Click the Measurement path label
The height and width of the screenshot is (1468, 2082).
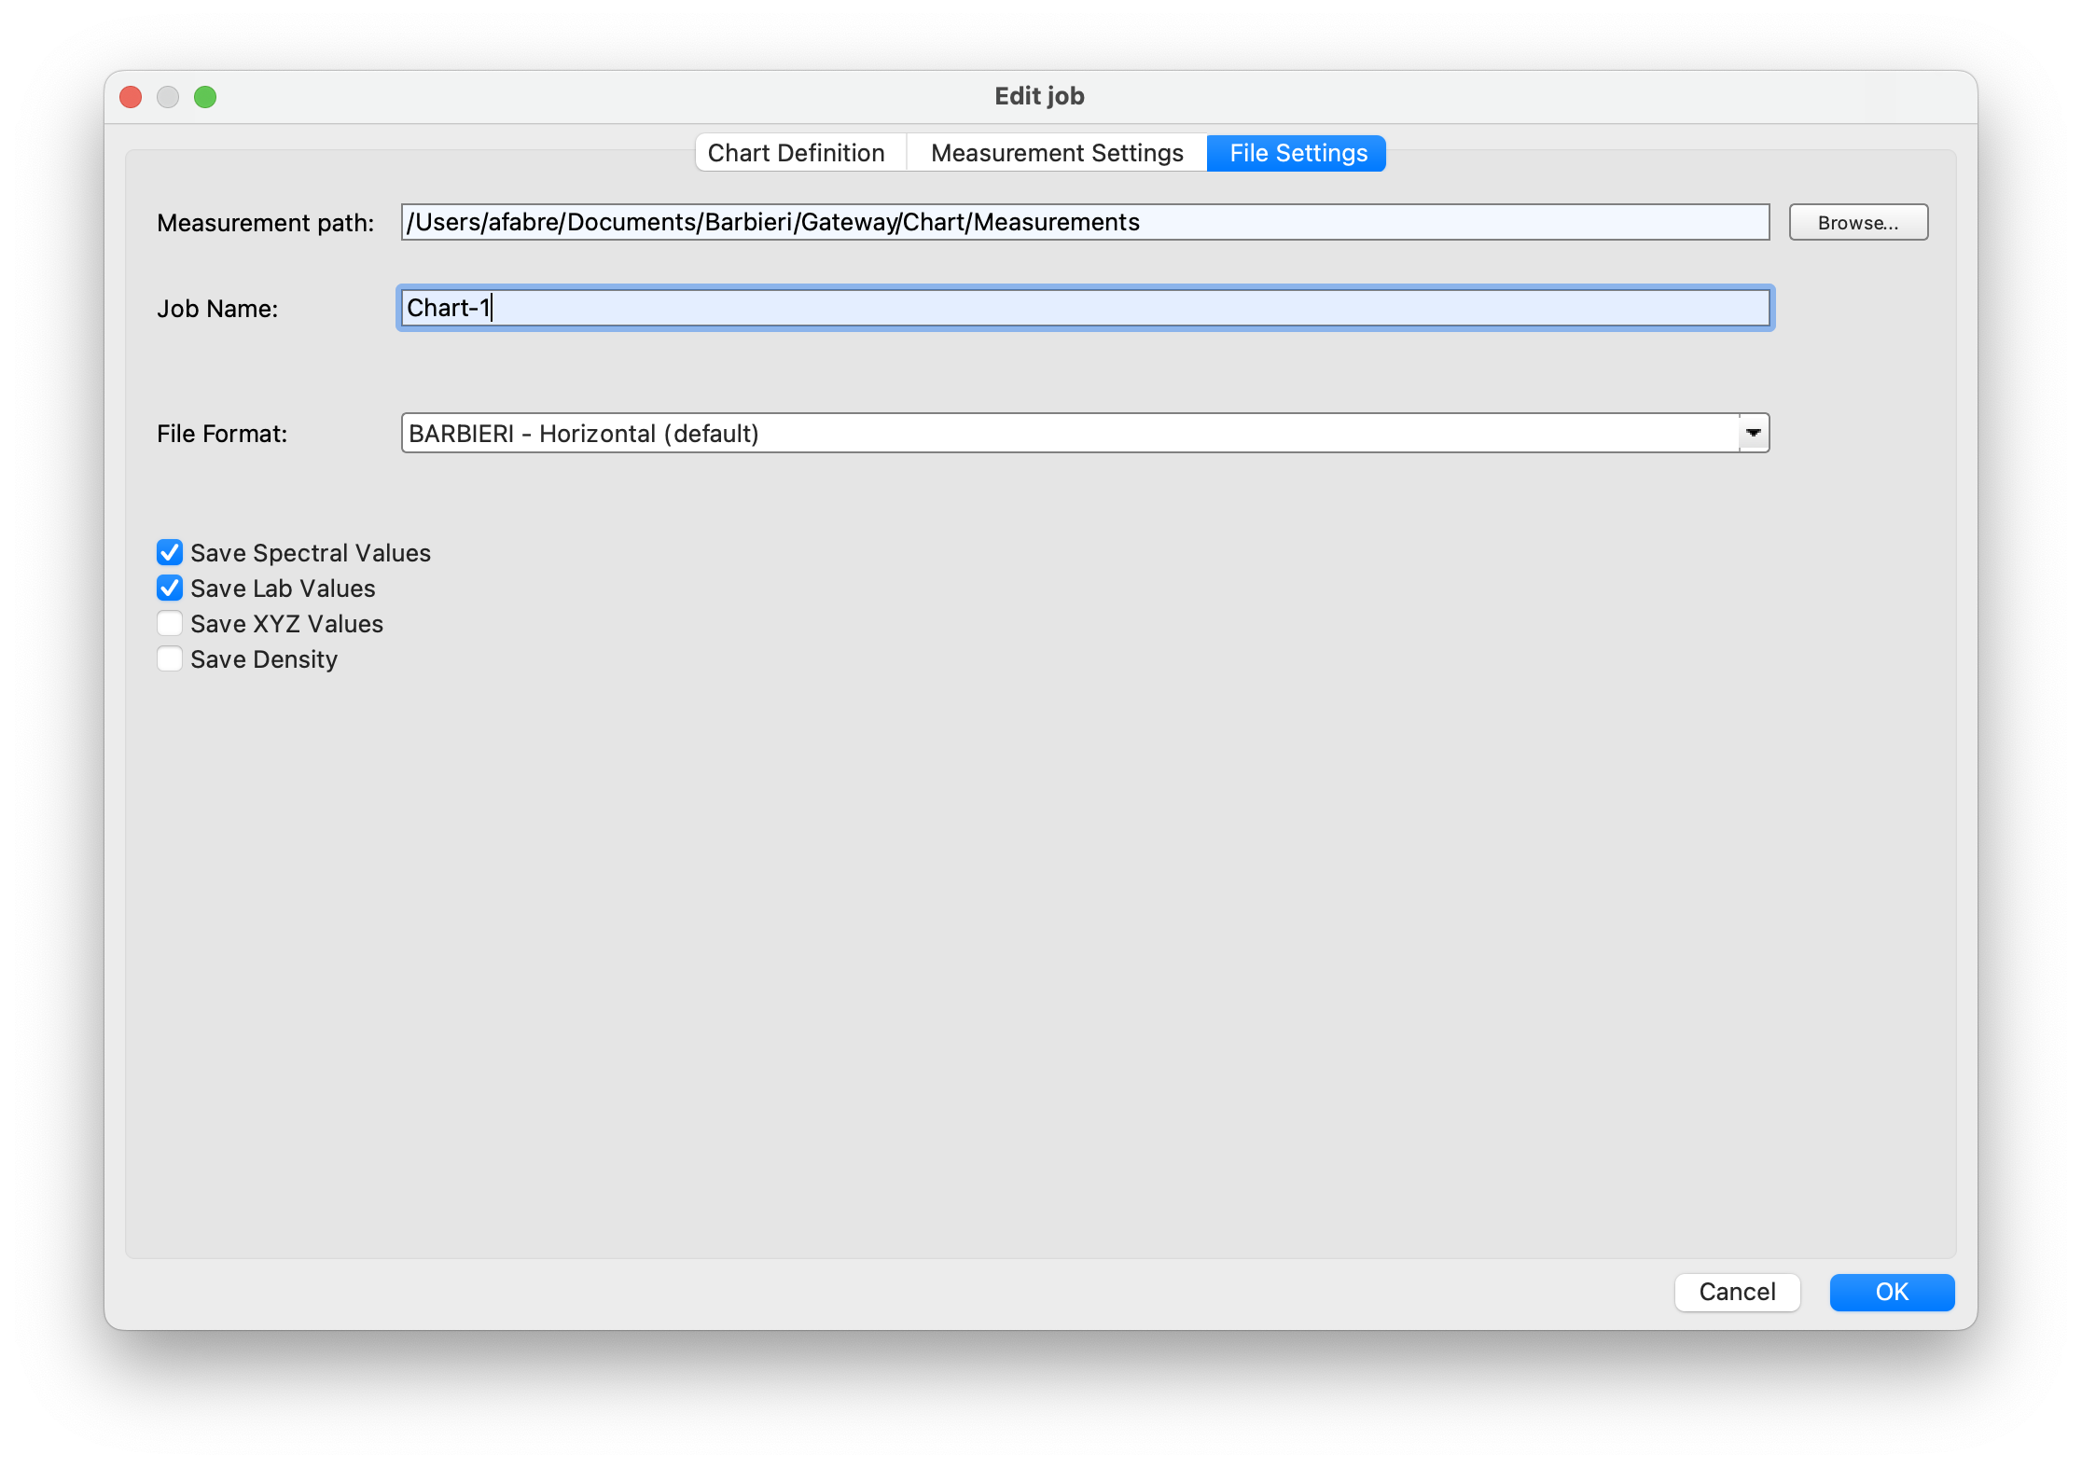(265, 223)
